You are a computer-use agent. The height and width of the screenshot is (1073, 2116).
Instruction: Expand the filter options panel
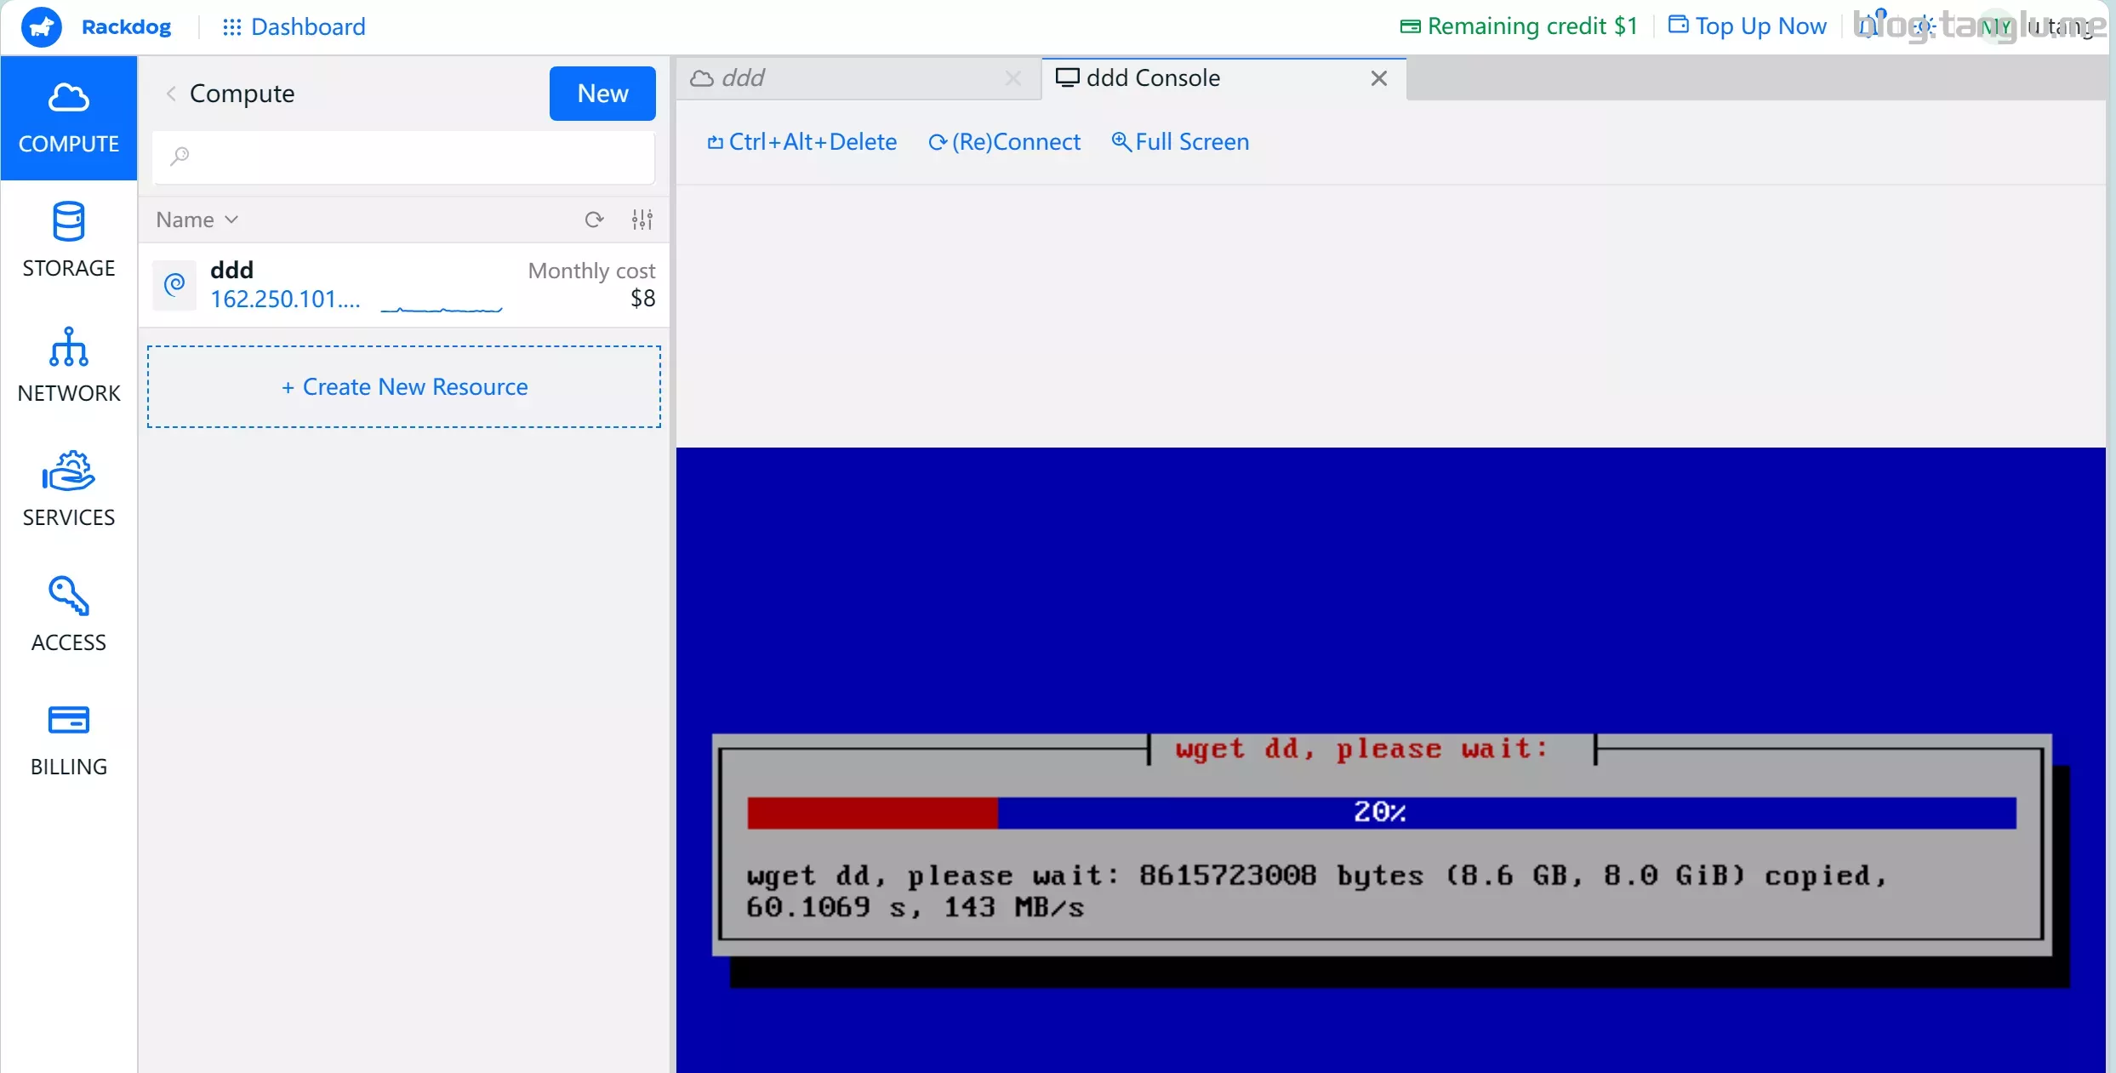(x=642, y=219)
